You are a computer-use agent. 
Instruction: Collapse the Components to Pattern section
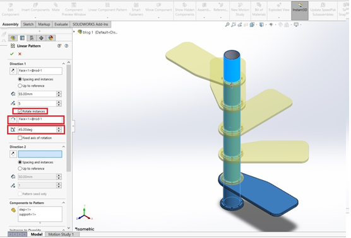pos(63,203)
